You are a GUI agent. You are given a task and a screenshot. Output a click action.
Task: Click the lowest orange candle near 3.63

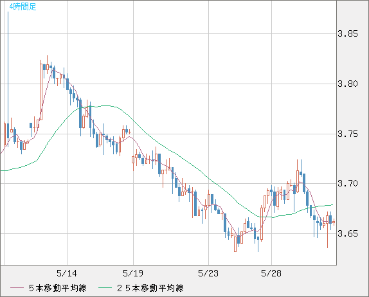235,244
